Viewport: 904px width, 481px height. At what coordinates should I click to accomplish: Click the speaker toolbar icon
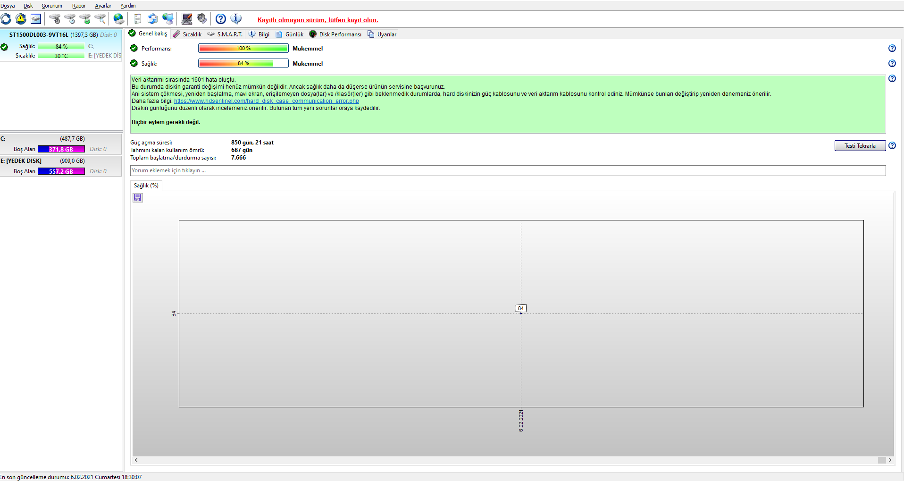tap(202, 19)
